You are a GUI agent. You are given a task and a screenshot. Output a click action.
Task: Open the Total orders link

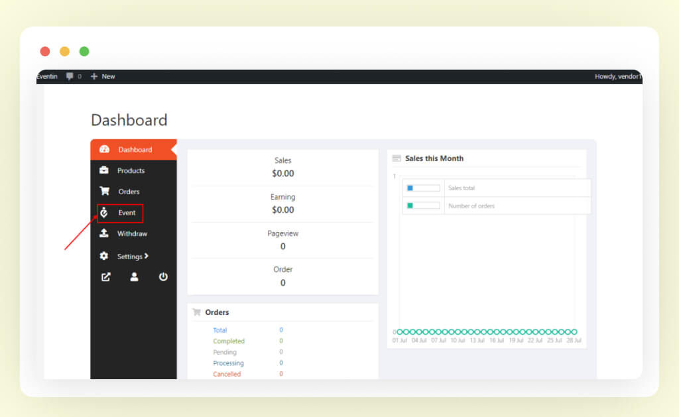coord(220,330)
